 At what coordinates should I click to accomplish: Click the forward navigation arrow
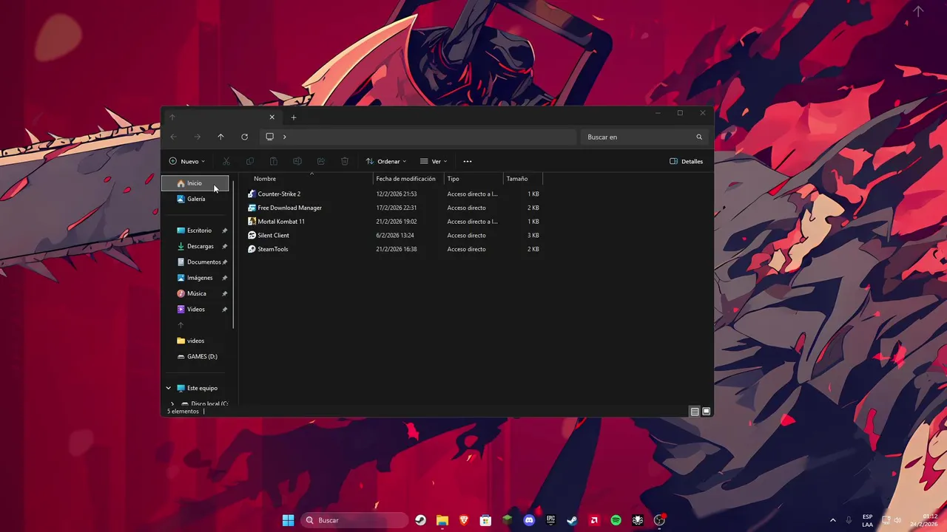click(197, 137)
